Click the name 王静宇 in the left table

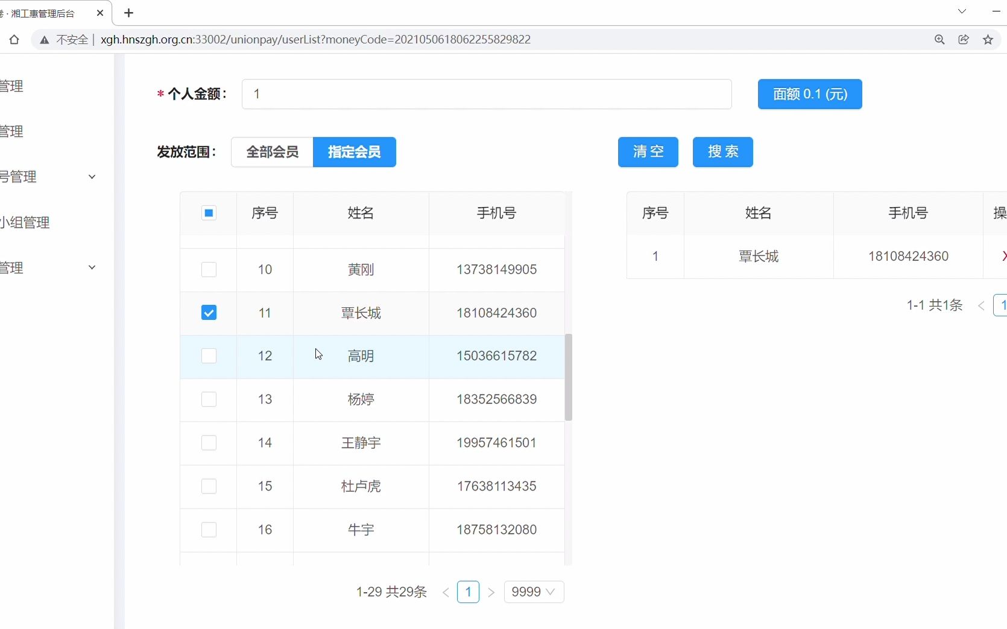click(361, 443)
